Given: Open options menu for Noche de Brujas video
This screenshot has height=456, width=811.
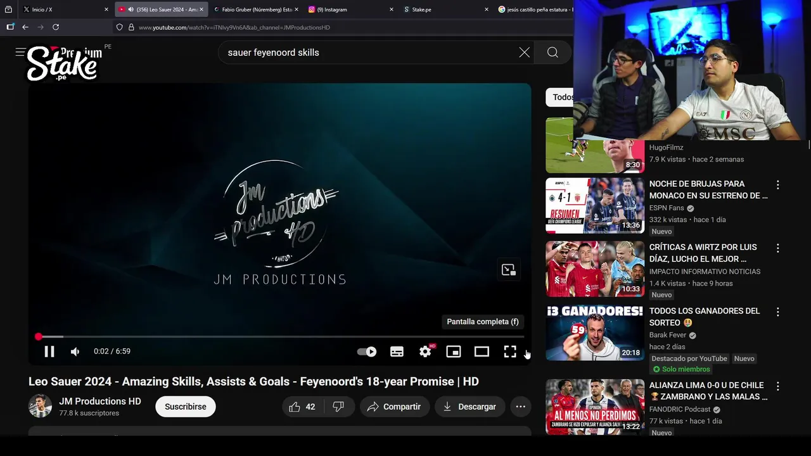Looking at the screenshot, I should pos(778,185).
